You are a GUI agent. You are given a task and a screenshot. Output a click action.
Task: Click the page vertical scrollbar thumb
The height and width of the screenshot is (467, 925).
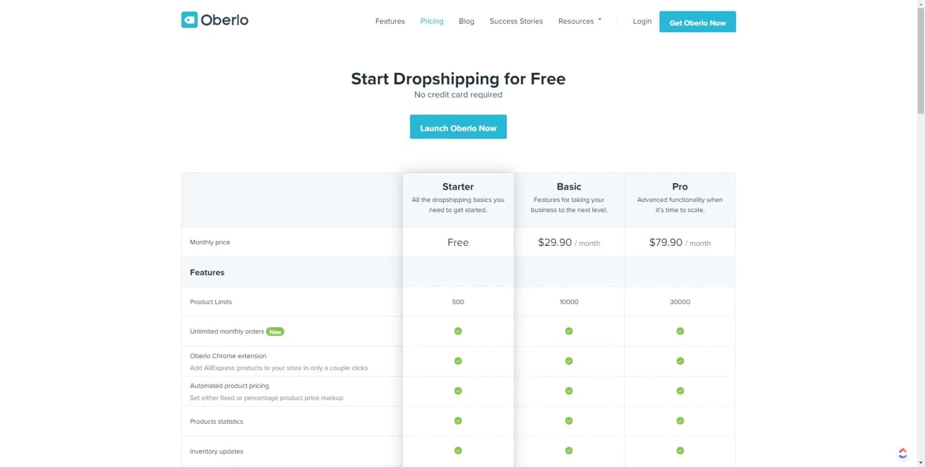(x=921, y=60)
